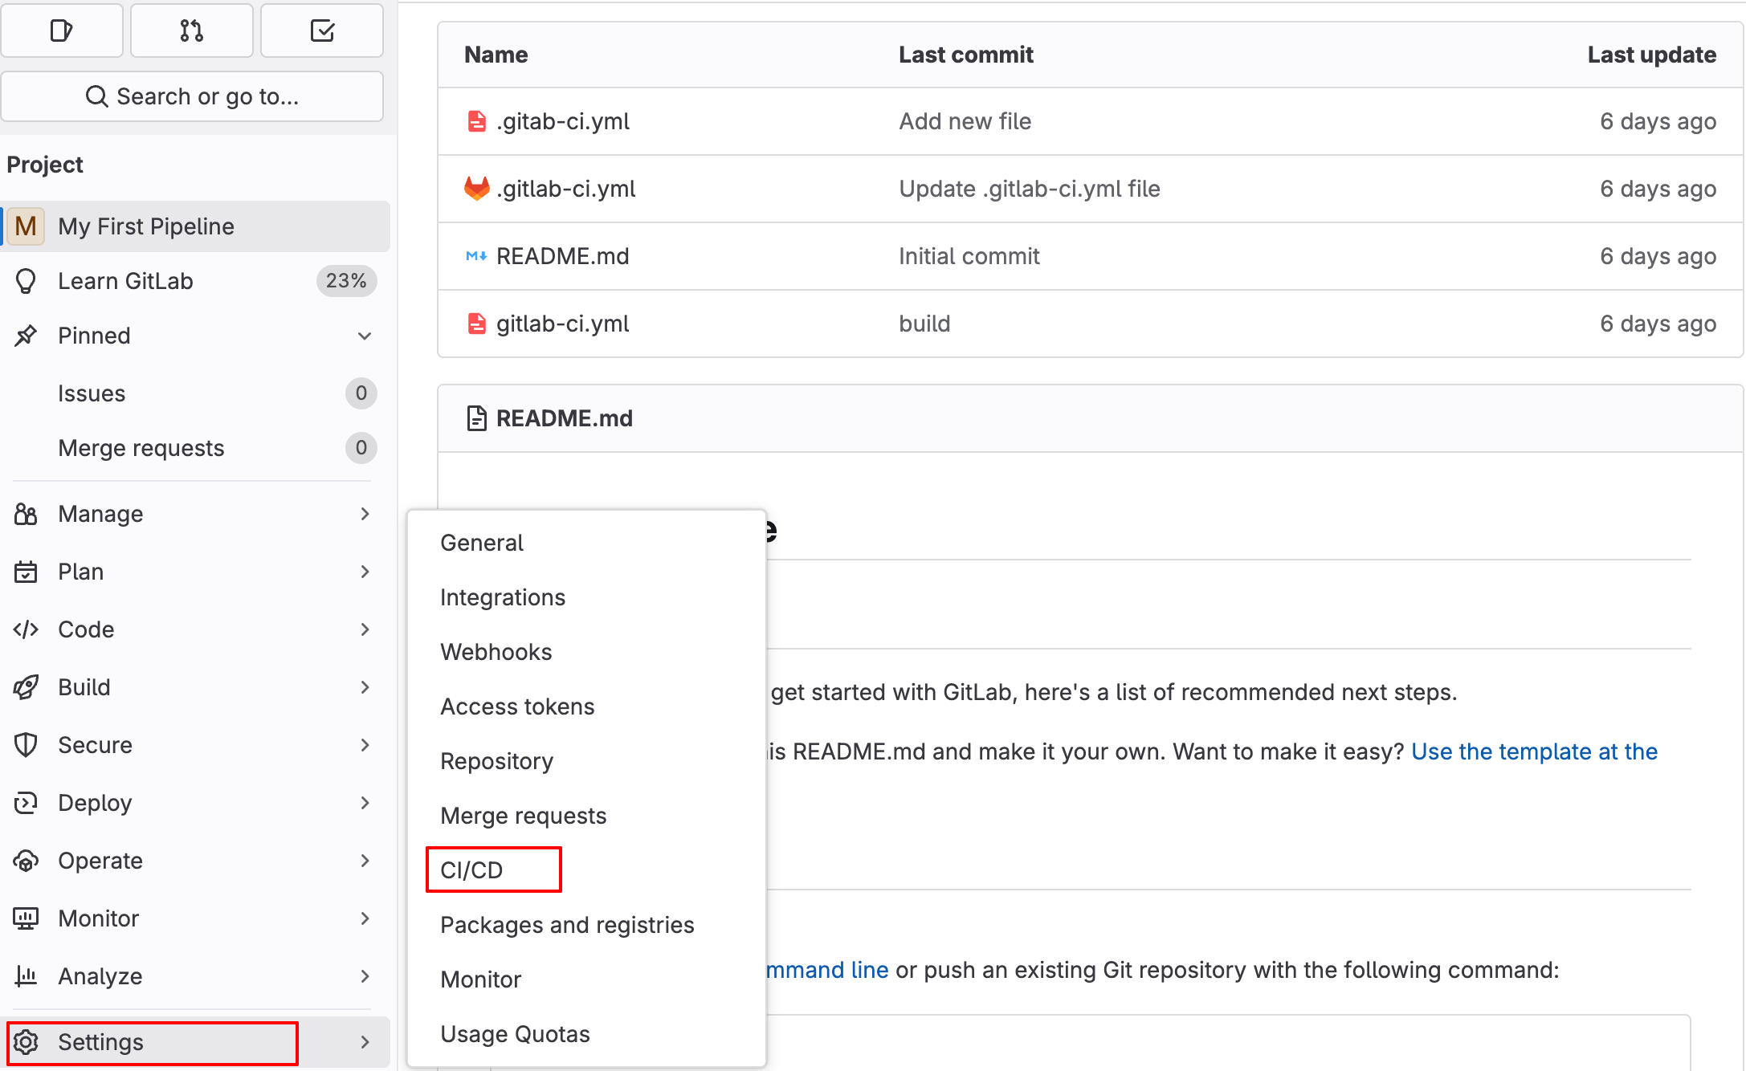Expand the Manage section chevron
The height and width of the screenshot is (1071, 1746).
365,514
